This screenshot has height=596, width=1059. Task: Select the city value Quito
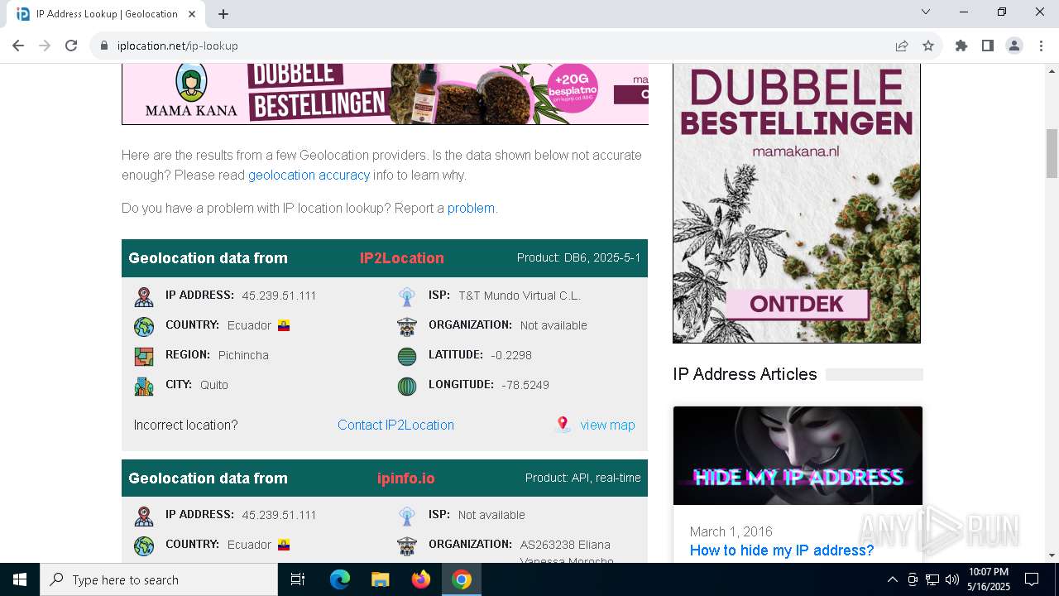click(214, 385)
